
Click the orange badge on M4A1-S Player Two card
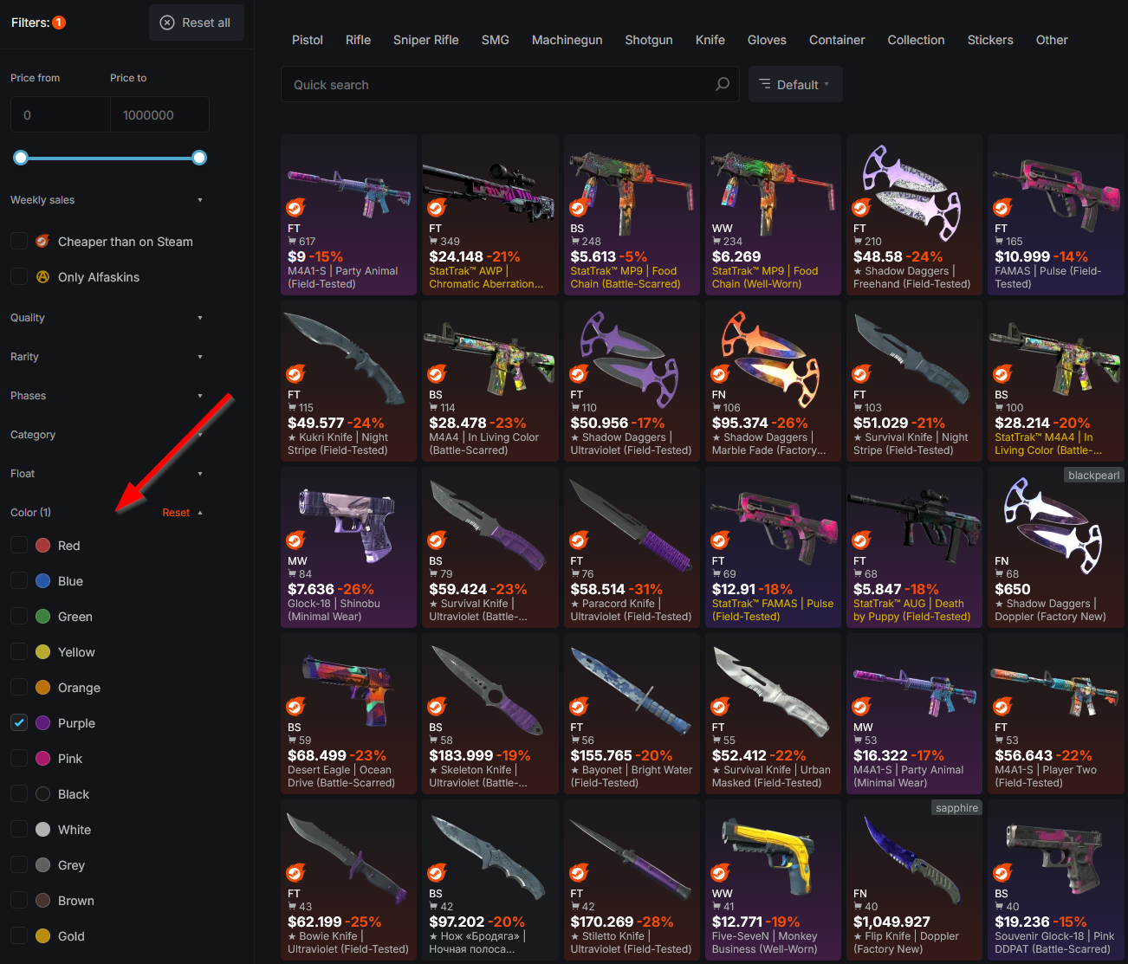coord(1002,707)
